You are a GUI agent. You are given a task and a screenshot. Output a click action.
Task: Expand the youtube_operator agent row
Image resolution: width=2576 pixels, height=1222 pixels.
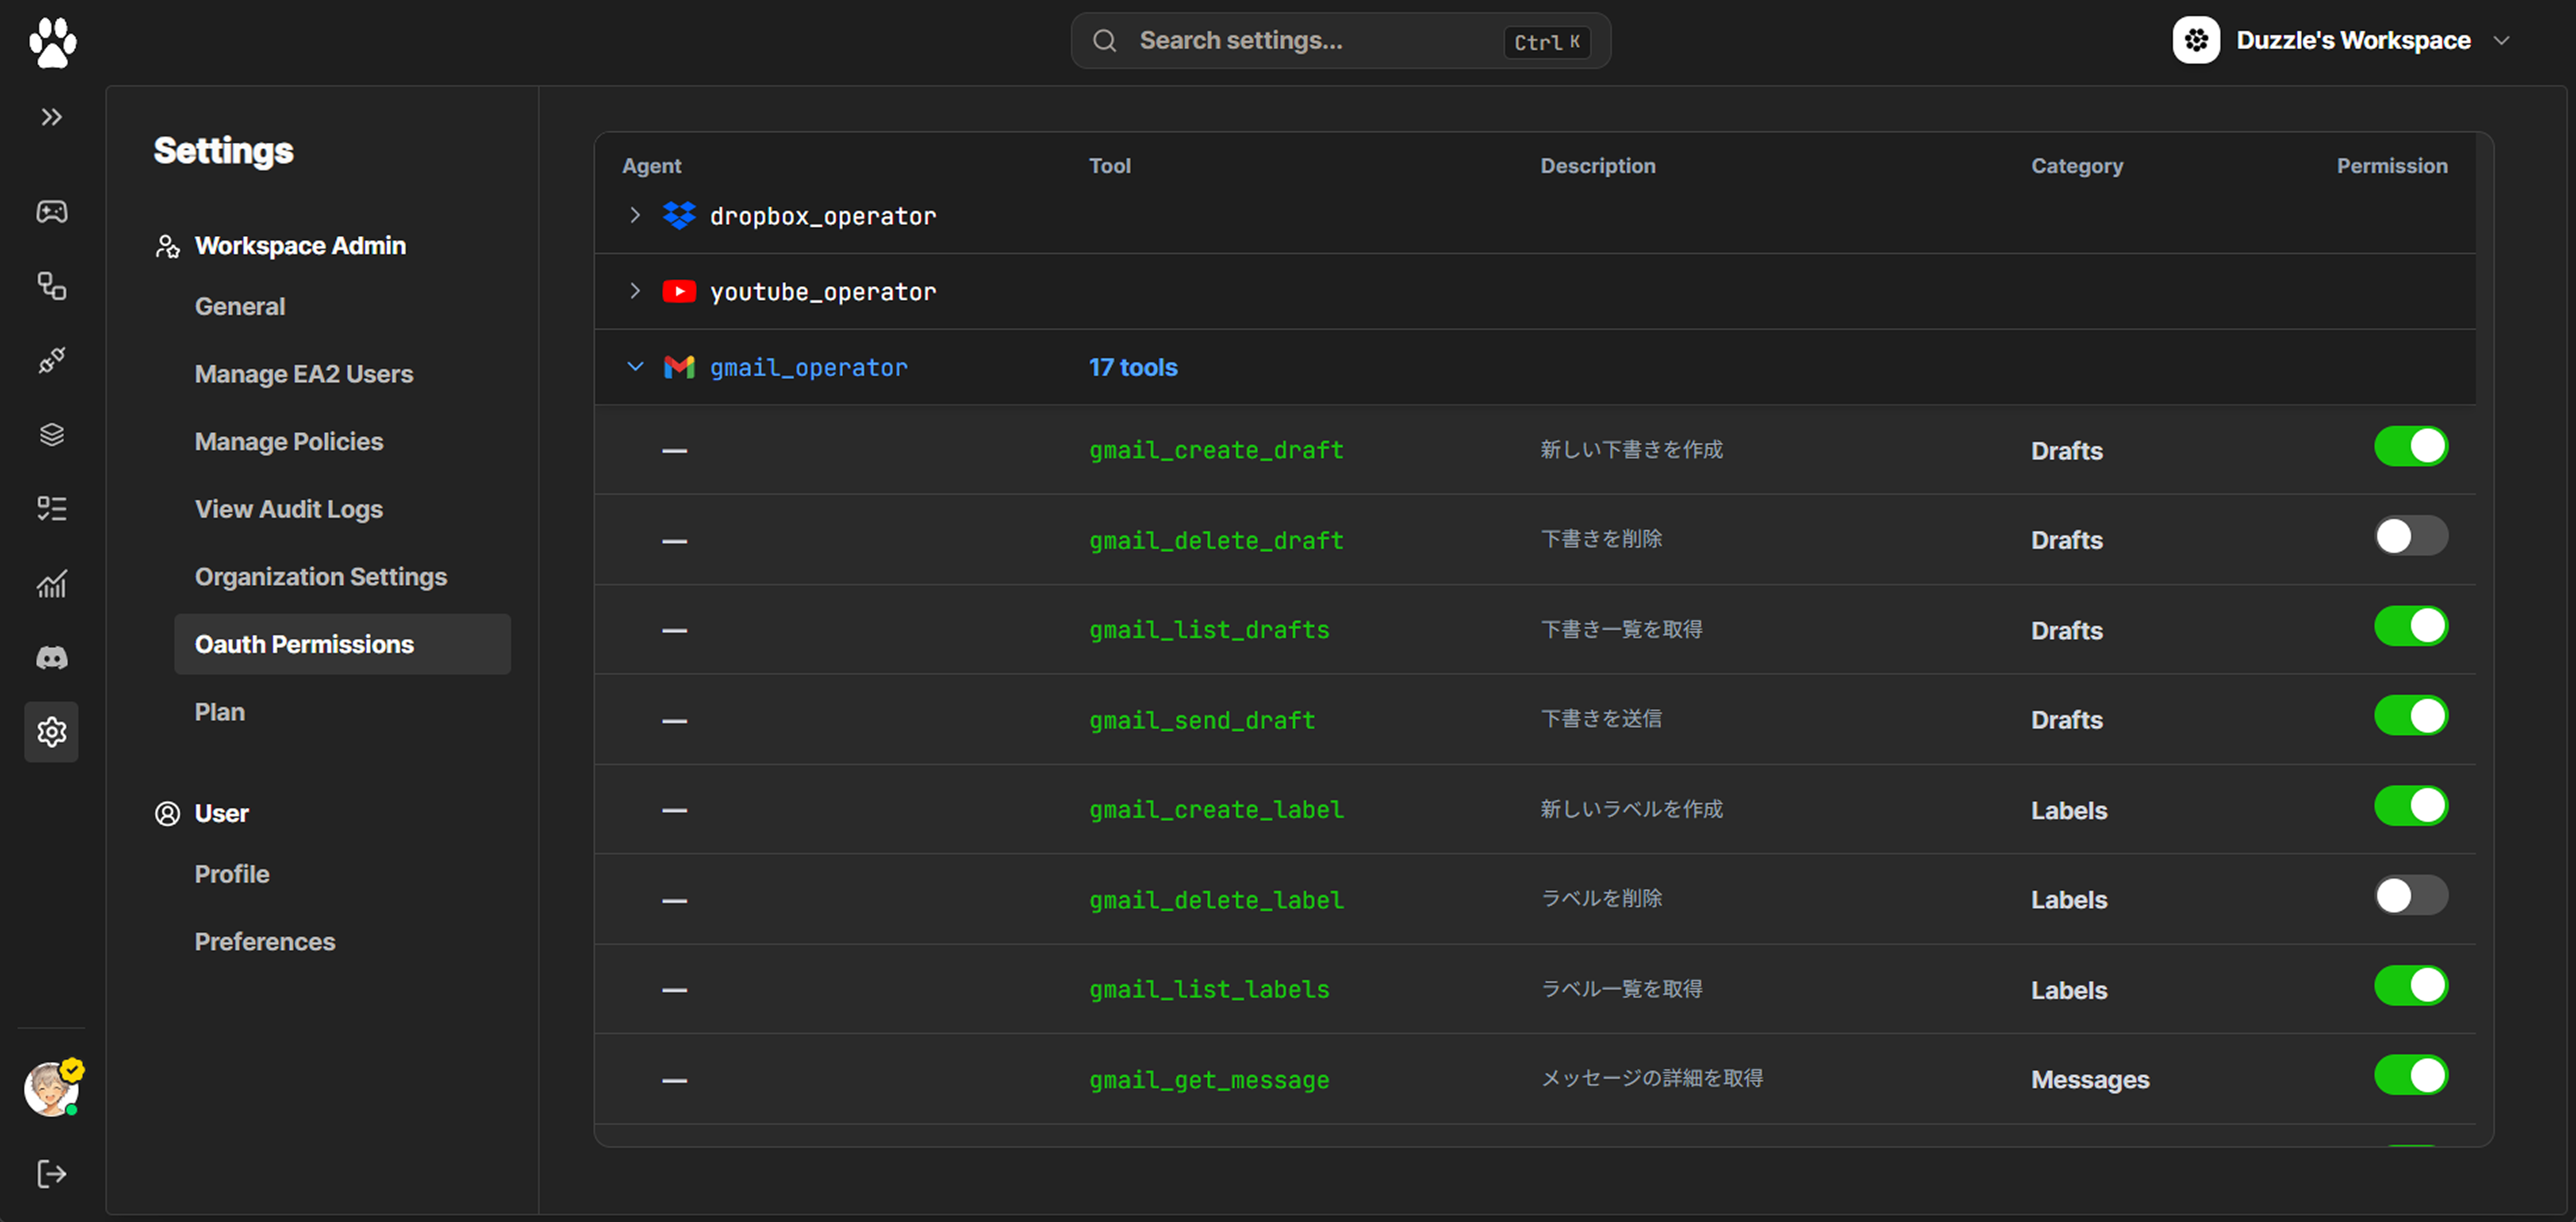[635, 291]
